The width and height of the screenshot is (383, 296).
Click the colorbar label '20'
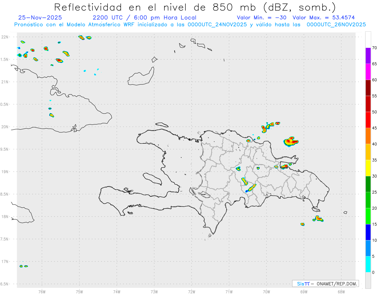374,208
